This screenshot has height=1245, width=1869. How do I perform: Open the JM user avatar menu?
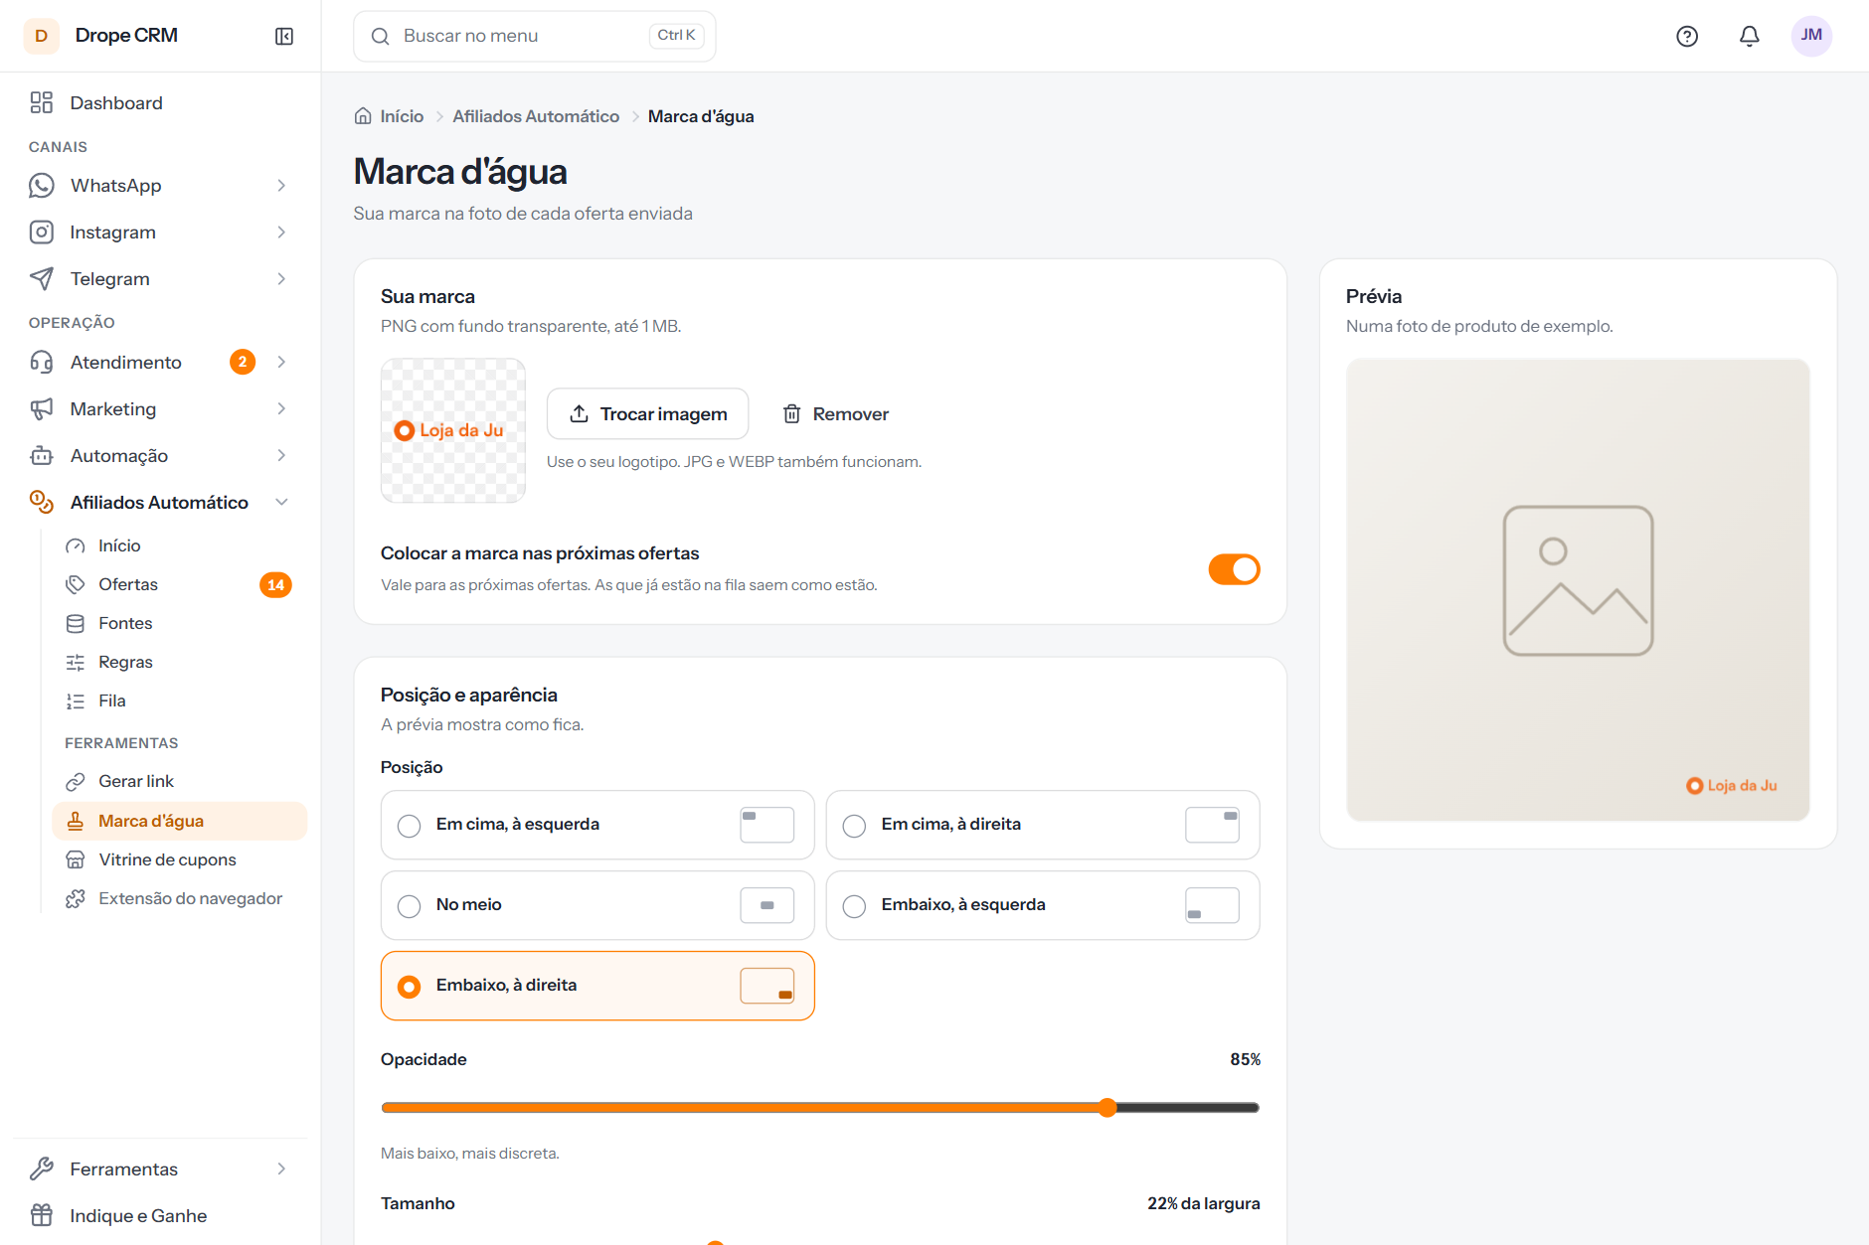(1811, 36)
